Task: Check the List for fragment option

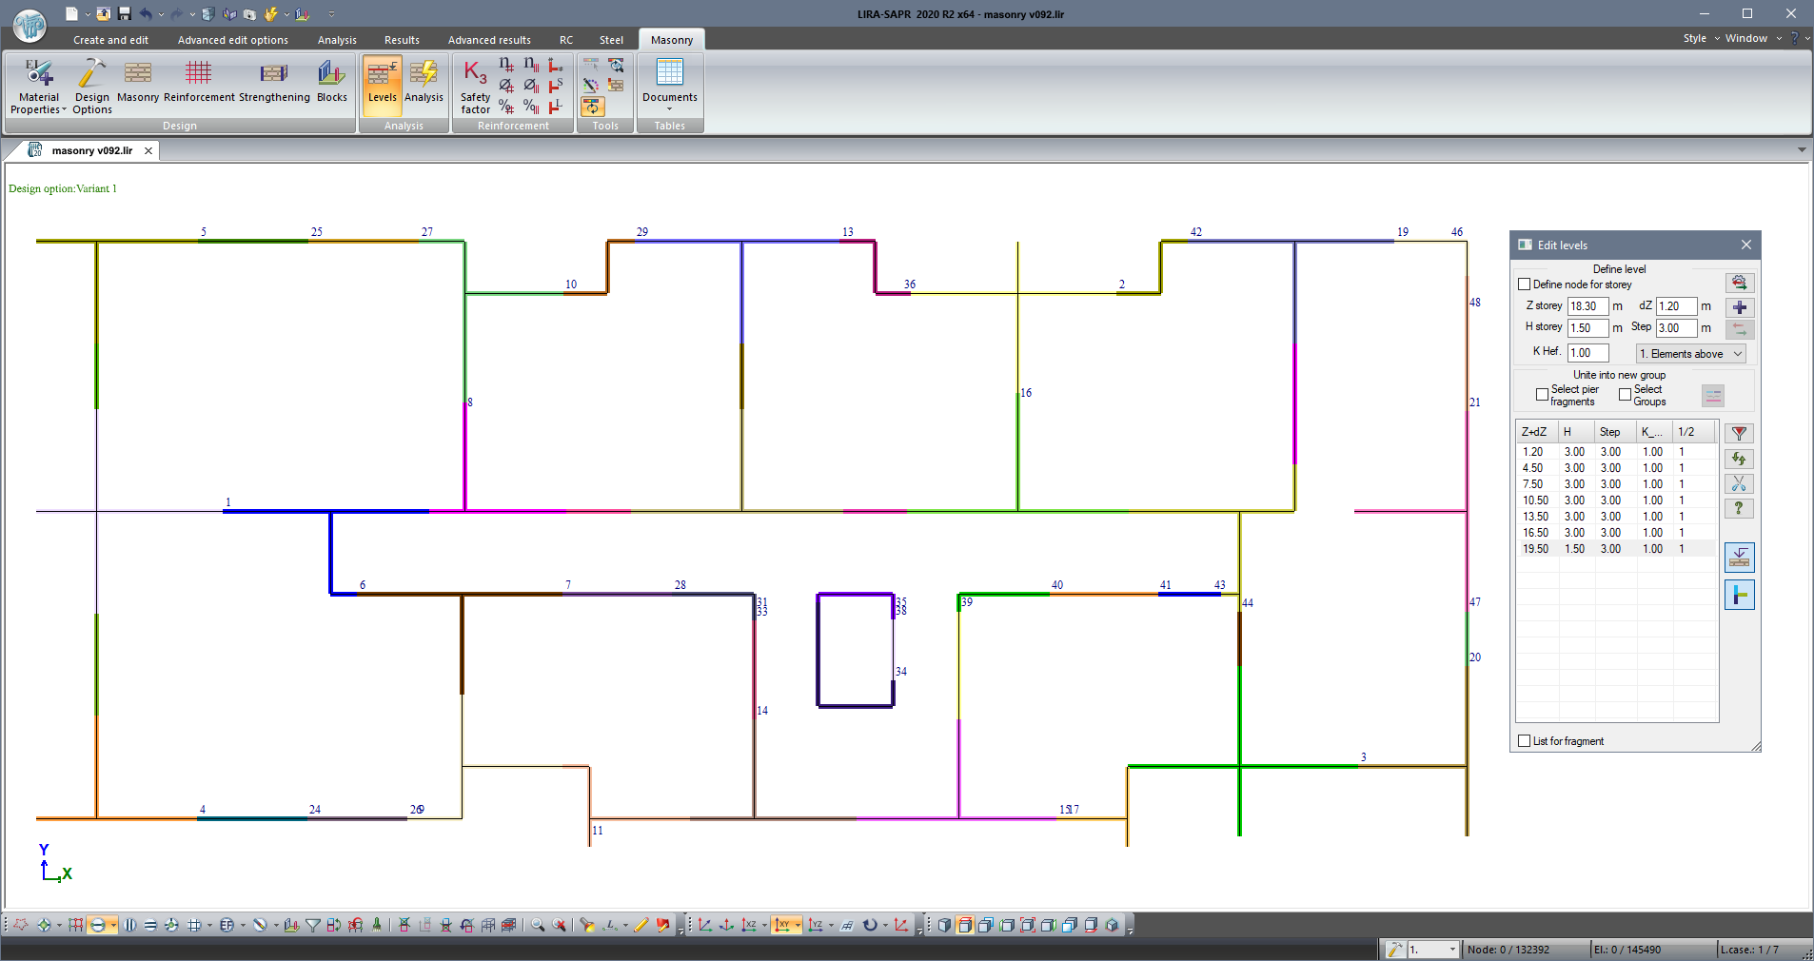Action: (x=1525, y=741)
